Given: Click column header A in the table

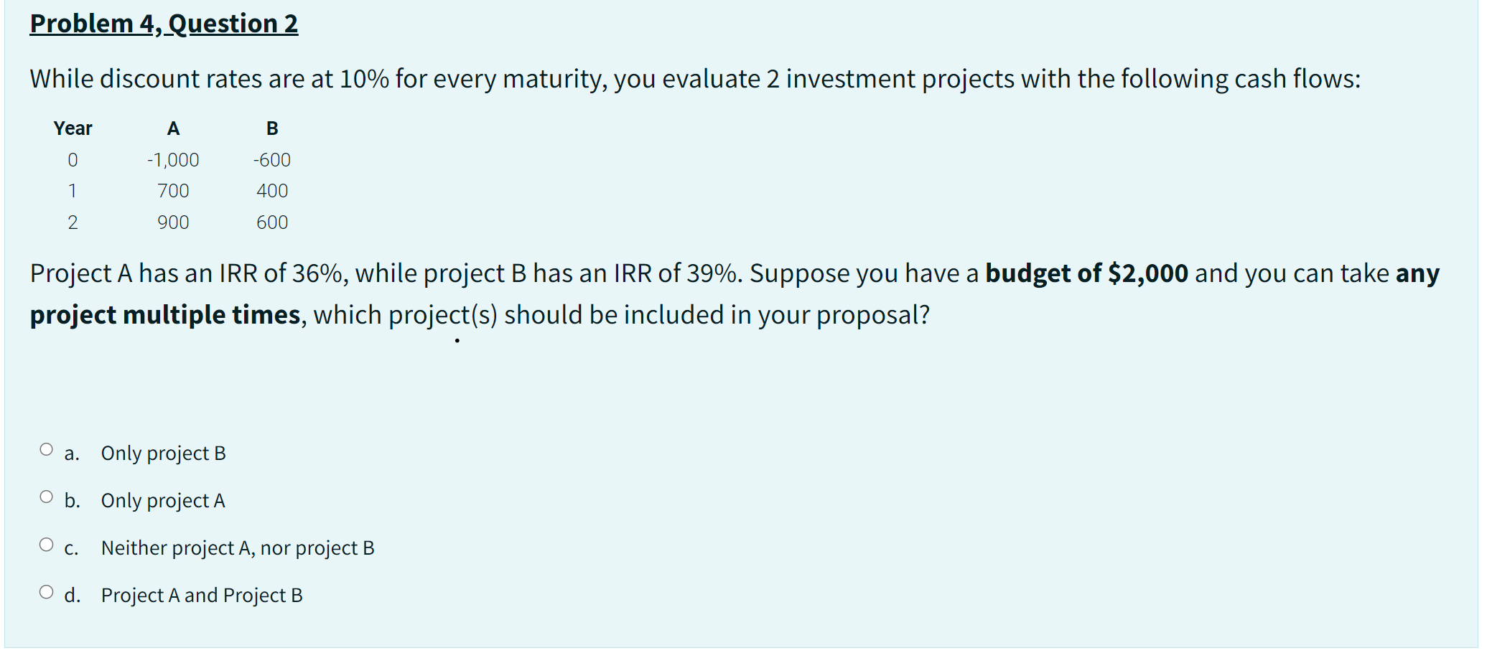Looking at the screenshot, I should tap(173, 128).
